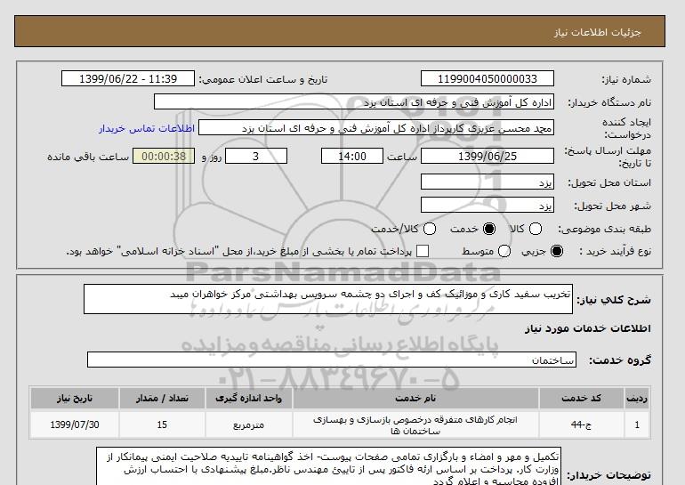The width and height of the screenshot is (685, 485).
Task: Click the response deadline date 1399/06/25
Action: pos(488,156)
